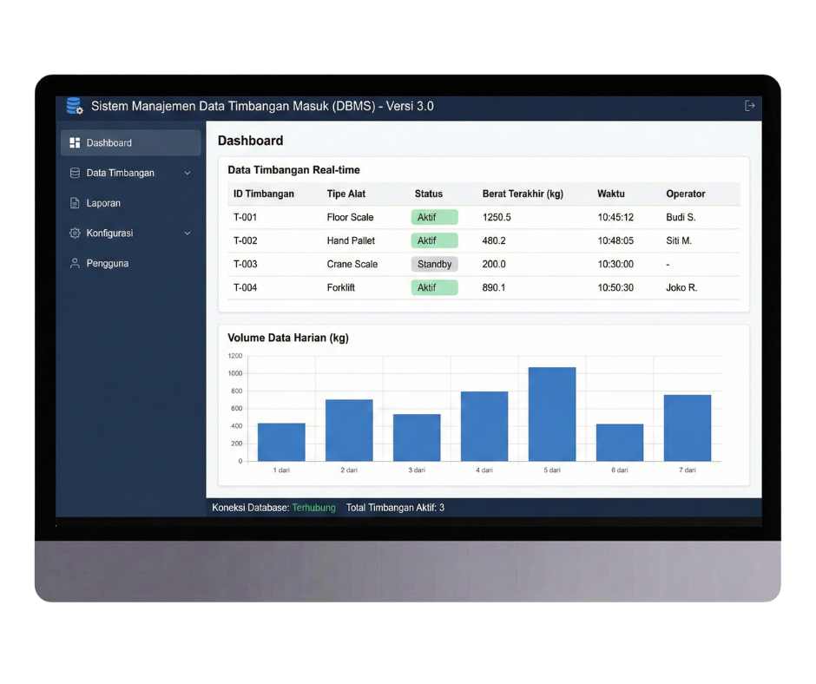The width and height of the screenshot is (816, 684).
Task: Open the Pengguna menu item
Action: tap(107, 263)
